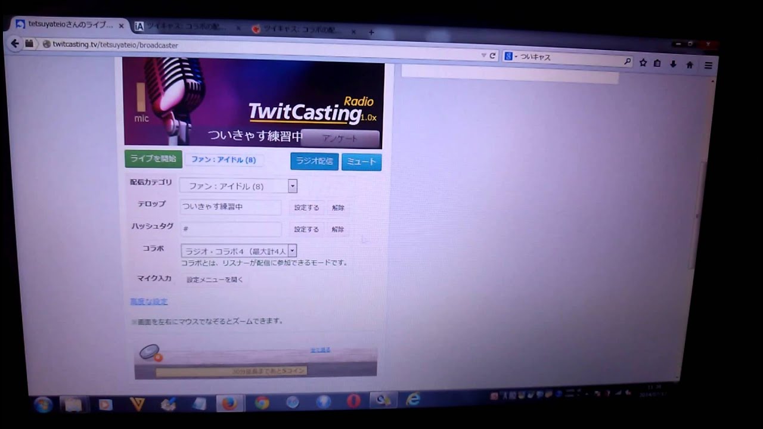Viewport: 763px width, 429px height.
Task: Open the browser hamburger menu
Action: pos(708,66)
